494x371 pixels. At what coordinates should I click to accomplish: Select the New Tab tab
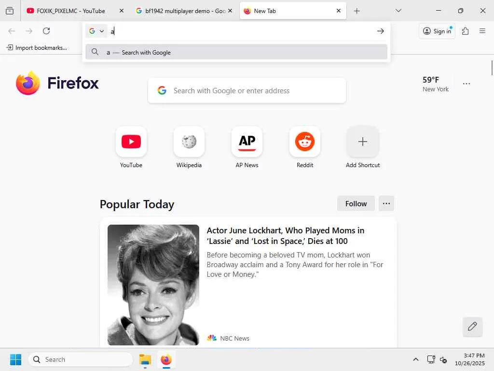293,11
